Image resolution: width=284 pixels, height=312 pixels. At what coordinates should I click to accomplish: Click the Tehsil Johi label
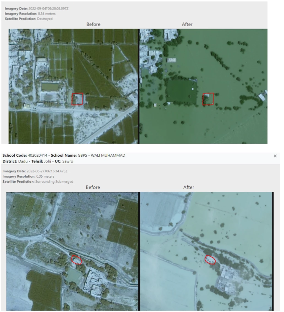41,161
